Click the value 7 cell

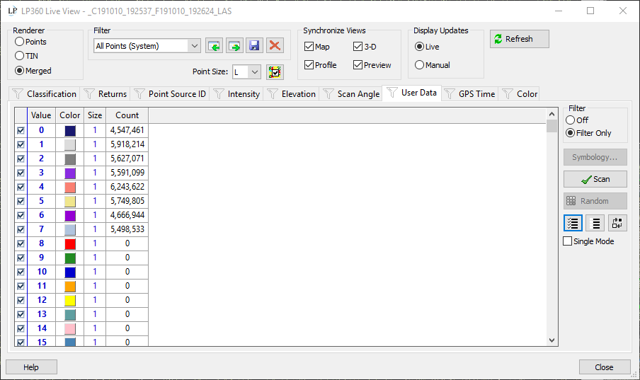pos(41,229)
